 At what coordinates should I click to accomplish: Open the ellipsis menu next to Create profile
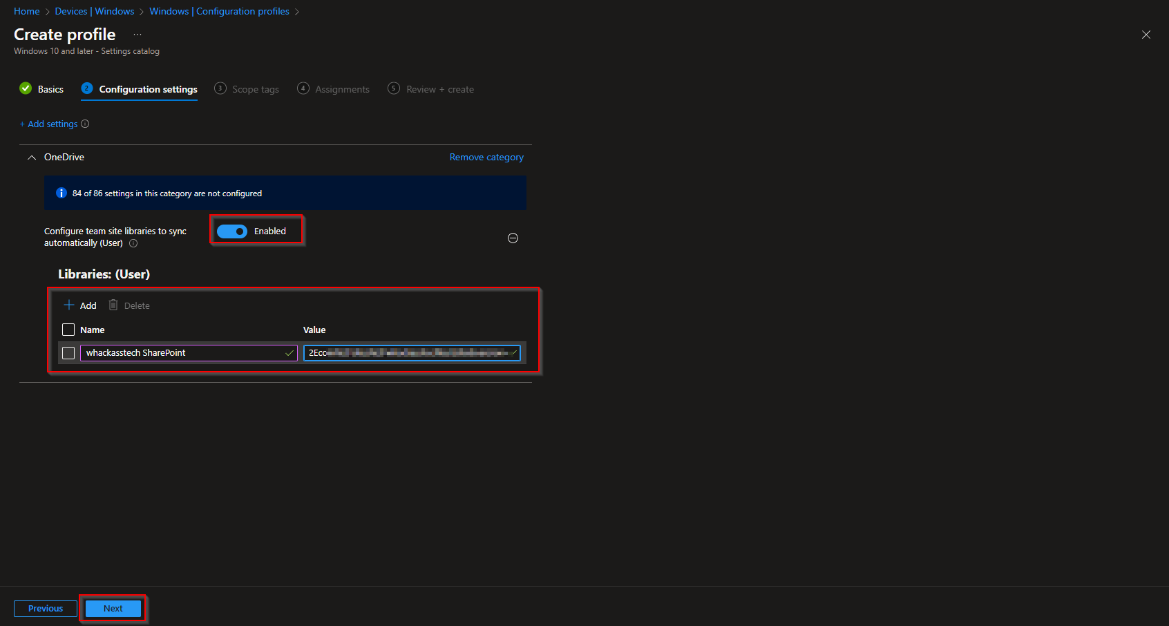[137, 34]
